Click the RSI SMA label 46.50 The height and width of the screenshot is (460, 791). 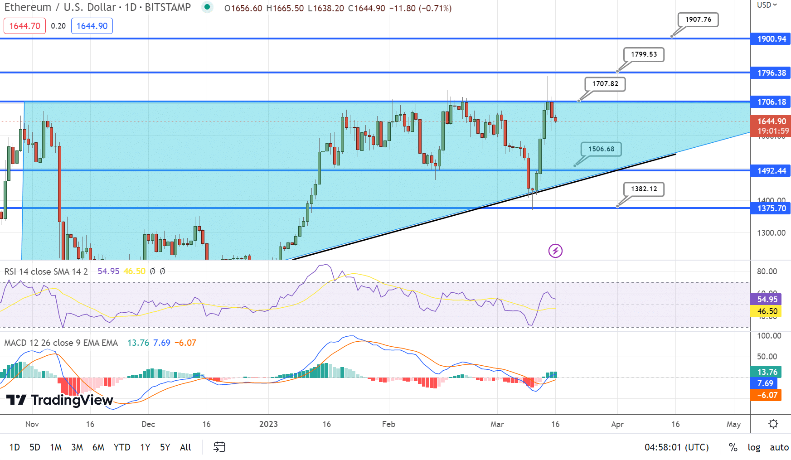(x=767, y=311)
